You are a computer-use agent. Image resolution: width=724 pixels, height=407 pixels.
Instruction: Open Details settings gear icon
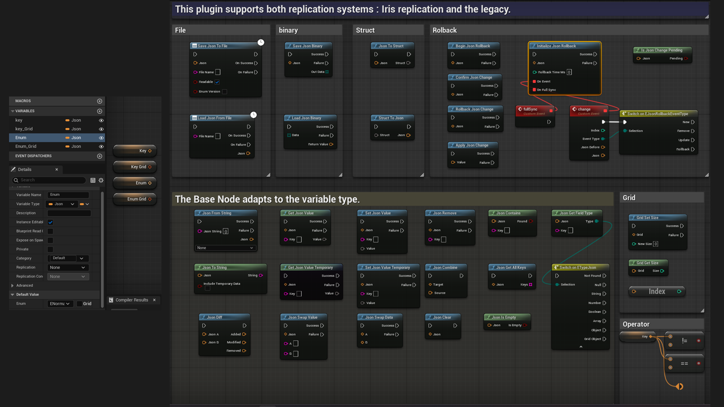click(x=101, y=180)
